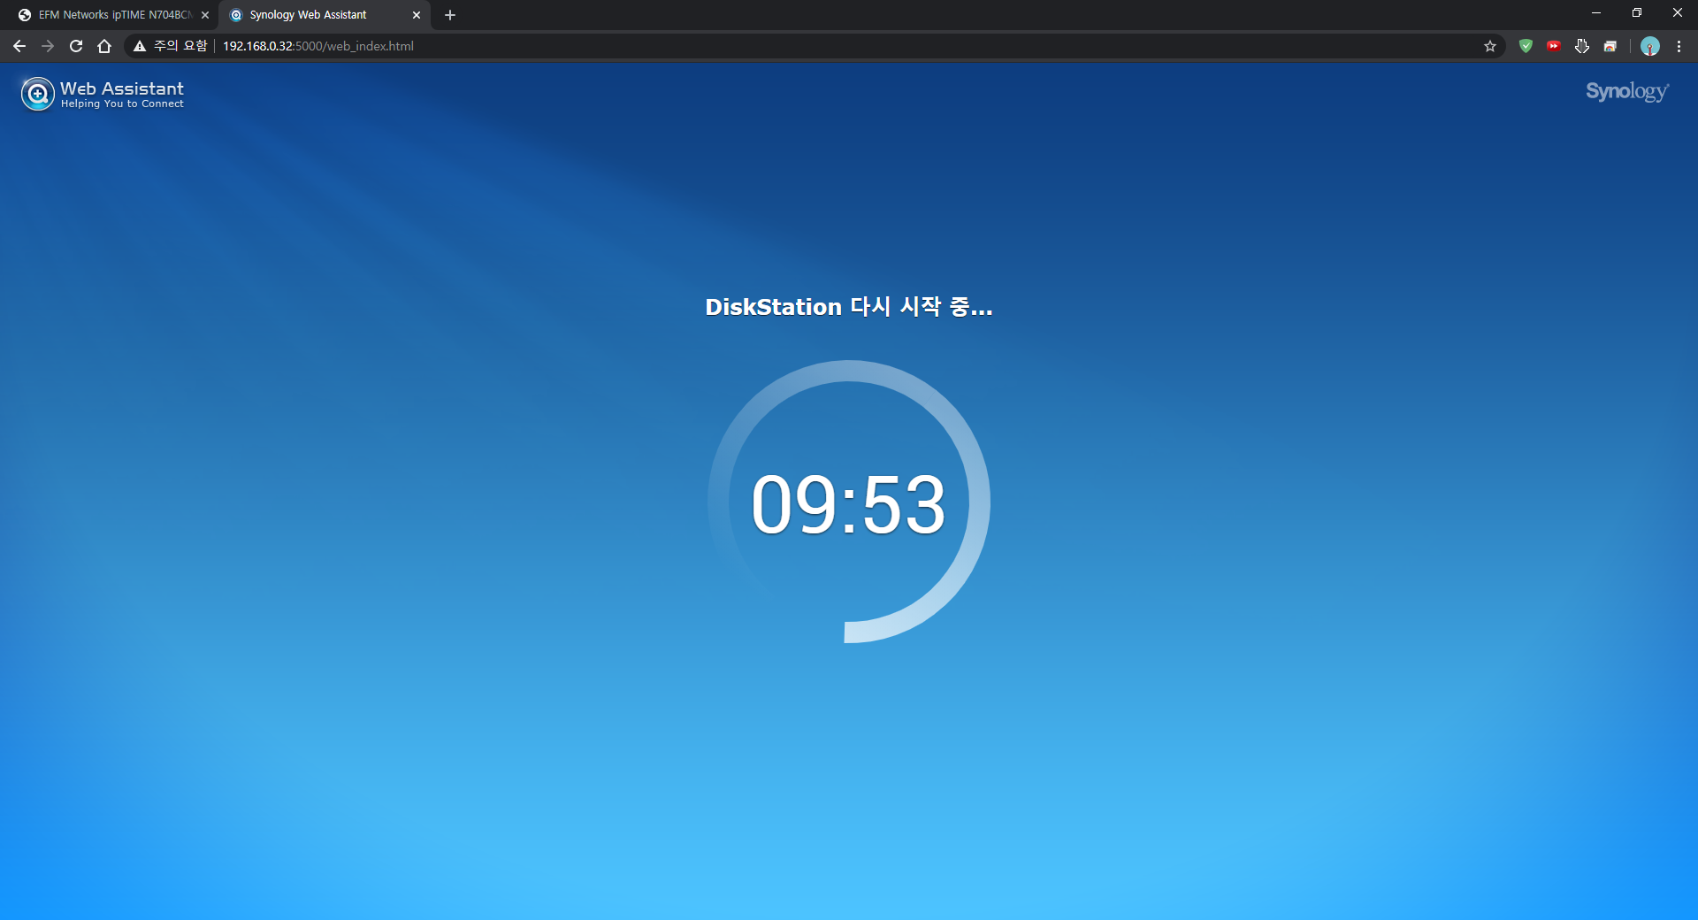Show the not-secure site warning info
This screenshot has height=920, width=1698.
coord(170,46)
